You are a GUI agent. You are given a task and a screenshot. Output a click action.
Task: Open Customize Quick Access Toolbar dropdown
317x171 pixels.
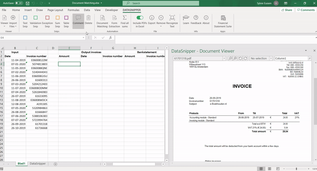pyautogui.click(x=49, y=3)
